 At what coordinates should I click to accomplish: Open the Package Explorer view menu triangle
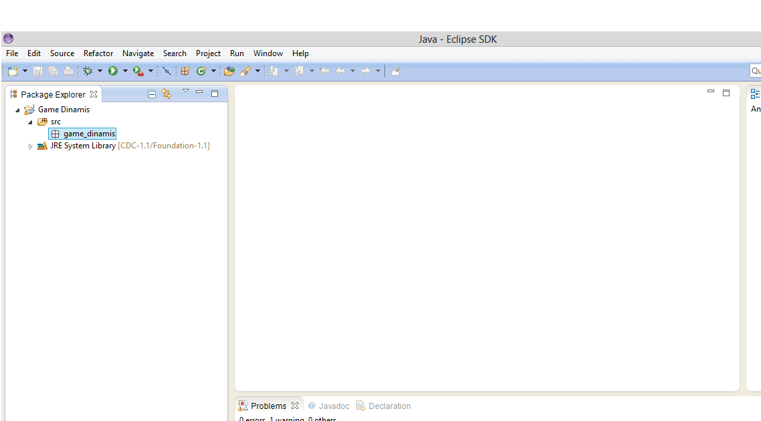185,91
